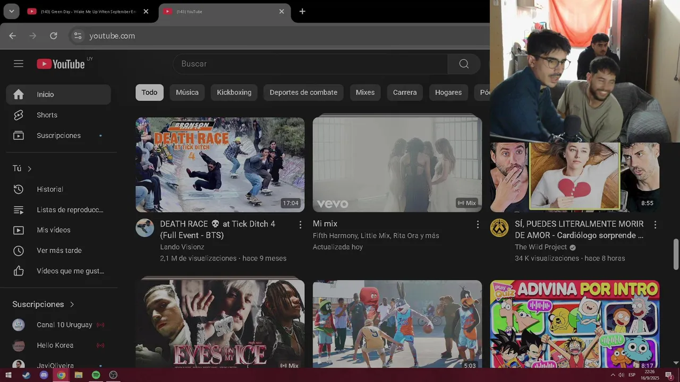Open JaviOliveira subscription

(58, 364)
